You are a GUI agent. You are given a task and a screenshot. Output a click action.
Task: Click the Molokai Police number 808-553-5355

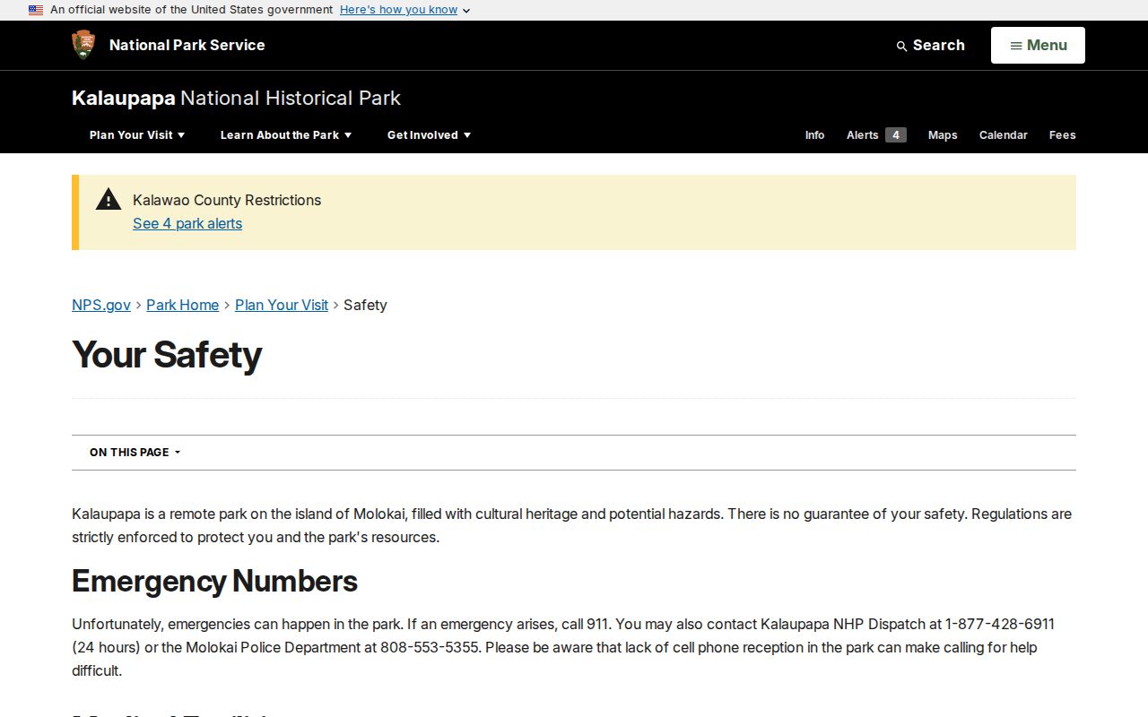(430, 647)
